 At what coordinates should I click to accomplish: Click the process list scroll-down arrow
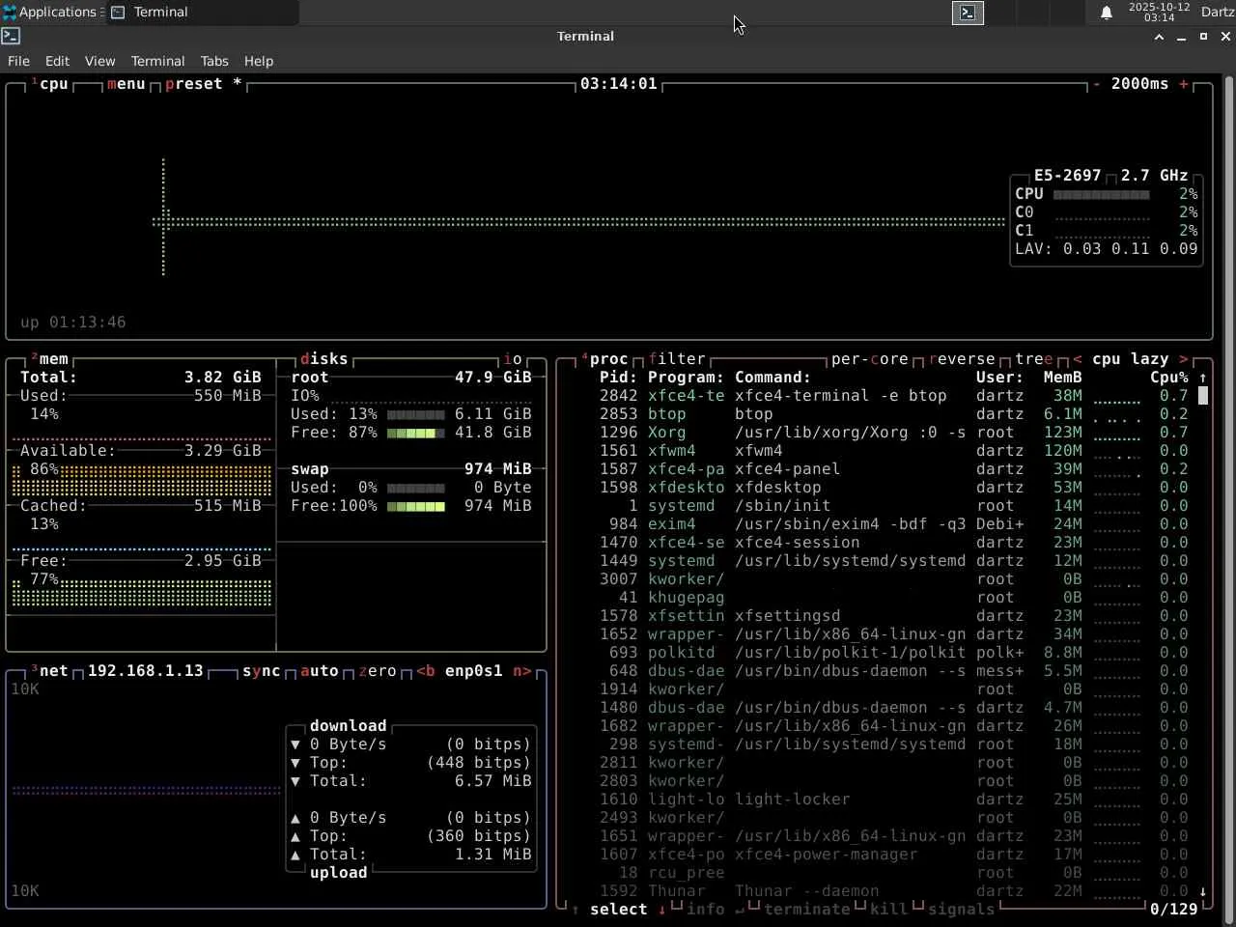pos(1202,891)
